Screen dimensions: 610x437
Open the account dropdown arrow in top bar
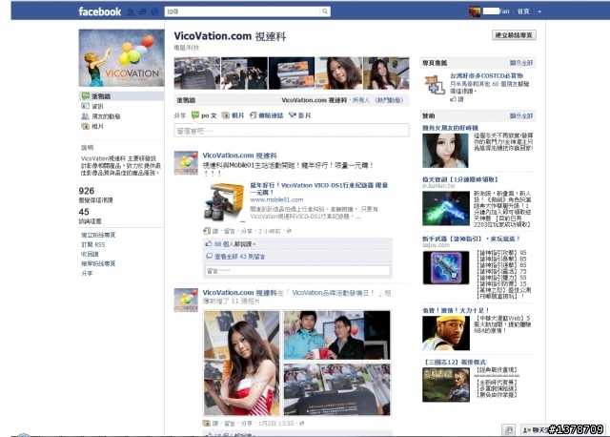(x=539, y=11)
